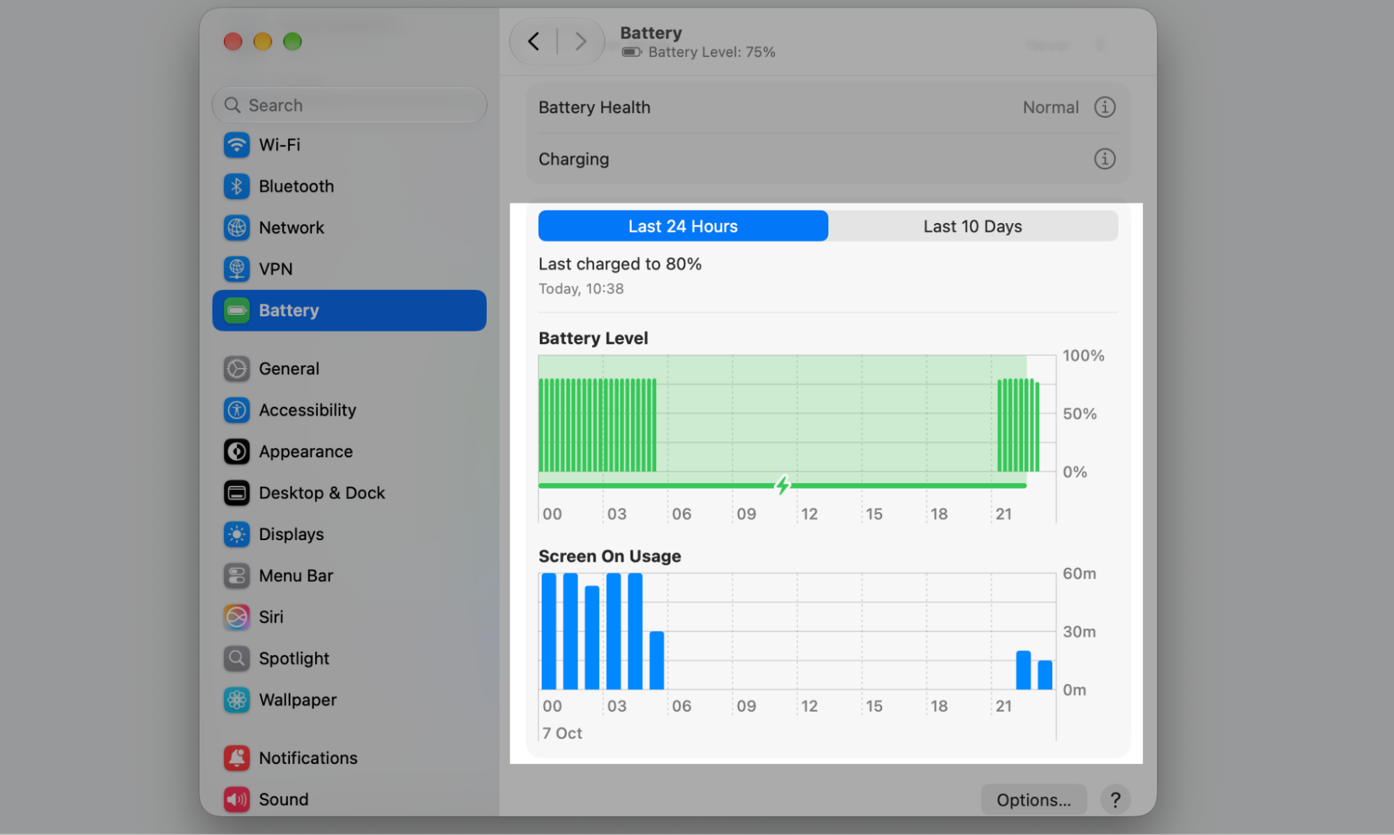Click the Desktop & Dock icon
Screen dimensions: 1394x835
click(236, 493)
